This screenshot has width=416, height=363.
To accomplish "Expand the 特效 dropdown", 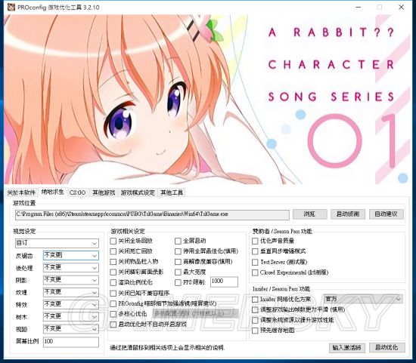I will [x=71, y=304].
